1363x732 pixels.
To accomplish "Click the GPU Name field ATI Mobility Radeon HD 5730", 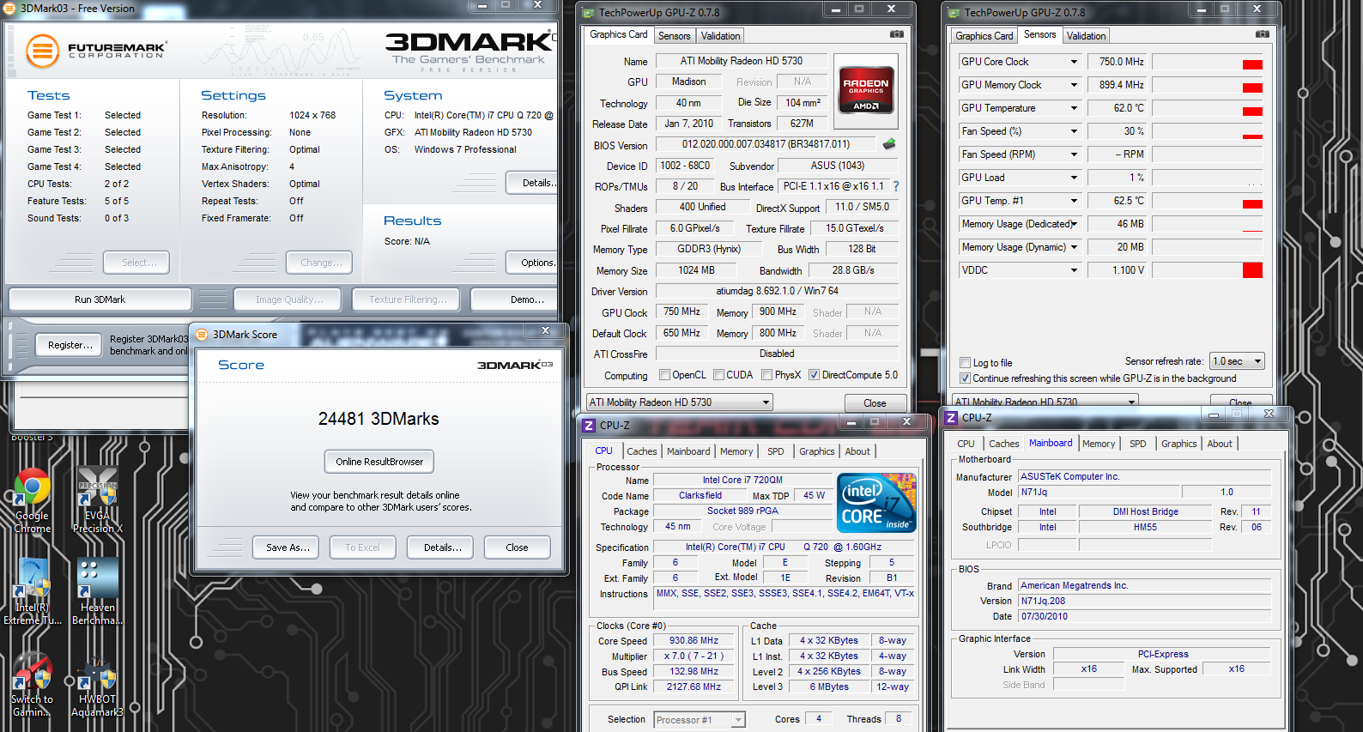I will pos(742,61).
